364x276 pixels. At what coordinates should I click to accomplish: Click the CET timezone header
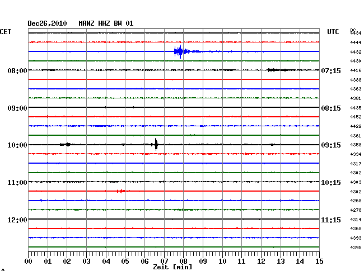pos(6,32)
